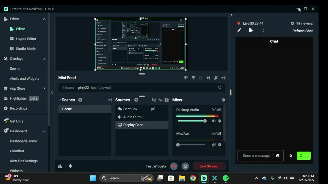
Task: Toggle the Mini Feed alert volume speaker
Action: point(223,78)
